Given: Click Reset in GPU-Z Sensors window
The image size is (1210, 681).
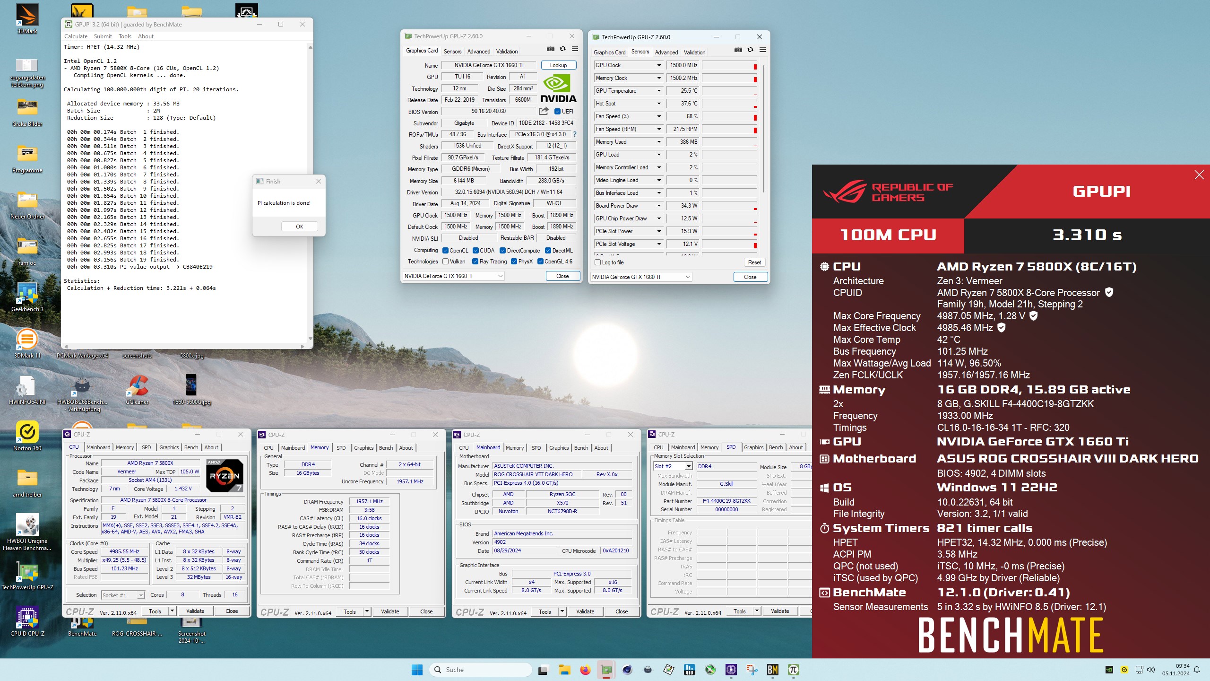Looking at the screenshot, I should (x=754, y=262).
